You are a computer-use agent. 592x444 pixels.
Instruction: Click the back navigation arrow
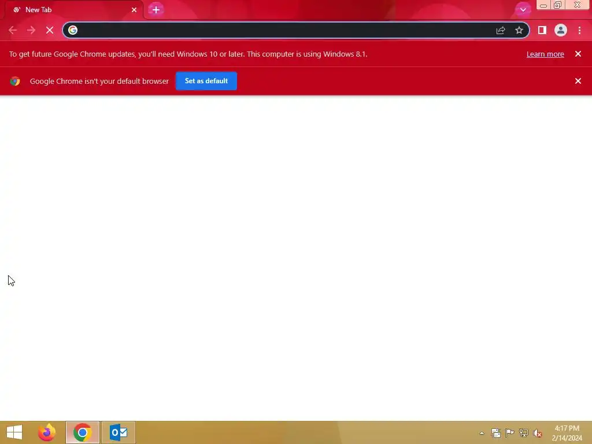click(13, 30)
